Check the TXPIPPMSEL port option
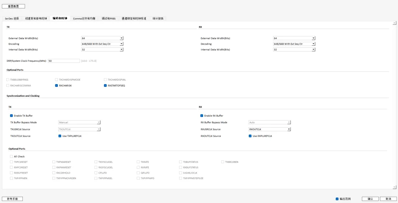Image resolution: width=398 pixels, height=203 pixels. tap(96, 178)
